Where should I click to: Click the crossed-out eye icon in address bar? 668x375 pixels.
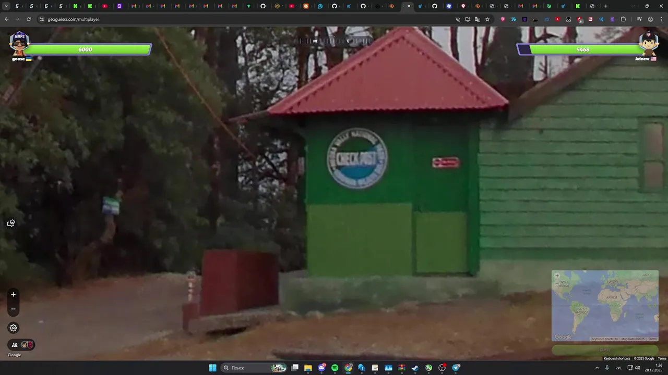click(x=458, y=19)
